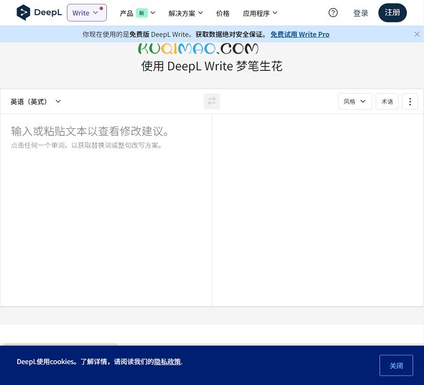Click the right-side suggestions output panel

point(318,210)
